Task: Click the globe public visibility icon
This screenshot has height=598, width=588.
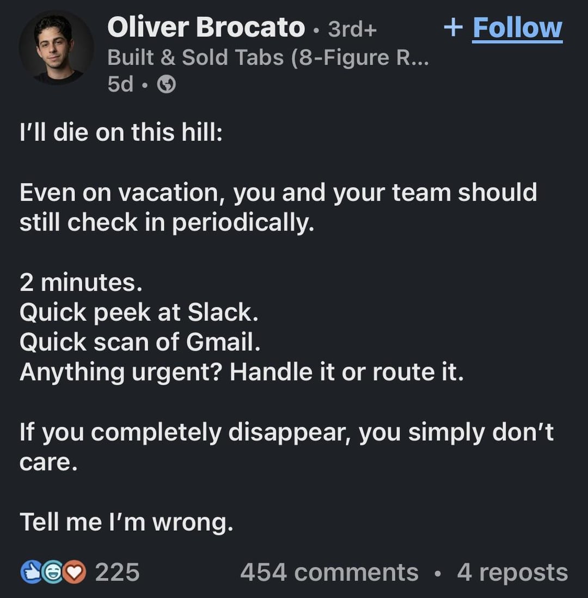Action: [167, 84]
